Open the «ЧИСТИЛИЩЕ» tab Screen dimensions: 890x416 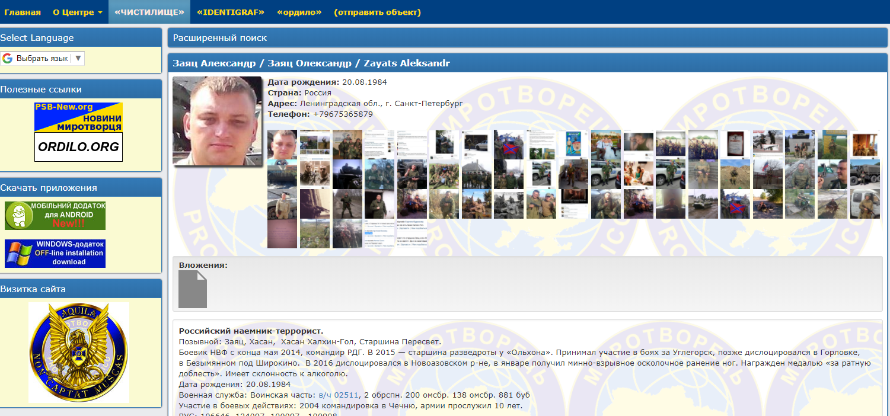pos(149,12)
